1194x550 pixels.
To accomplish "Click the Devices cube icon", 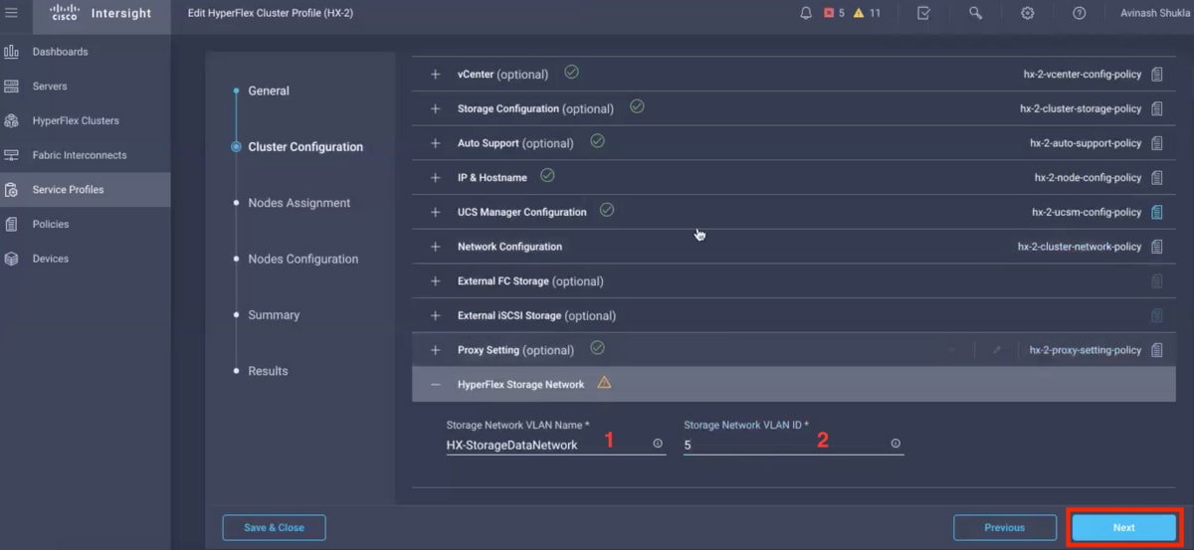I will tap(12, 259).
